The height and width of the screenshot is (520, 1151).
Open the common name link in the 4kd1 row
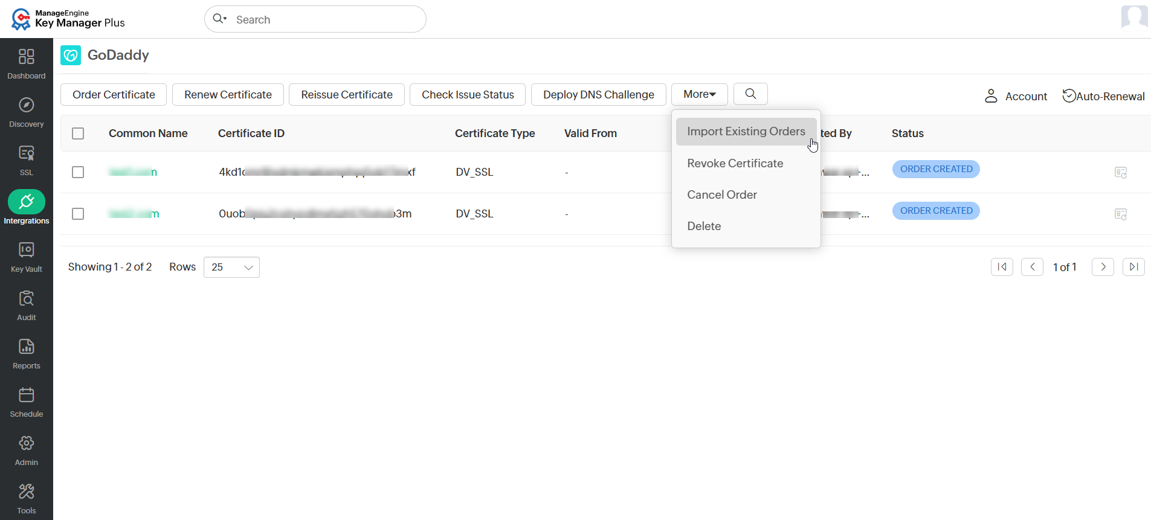133,172
